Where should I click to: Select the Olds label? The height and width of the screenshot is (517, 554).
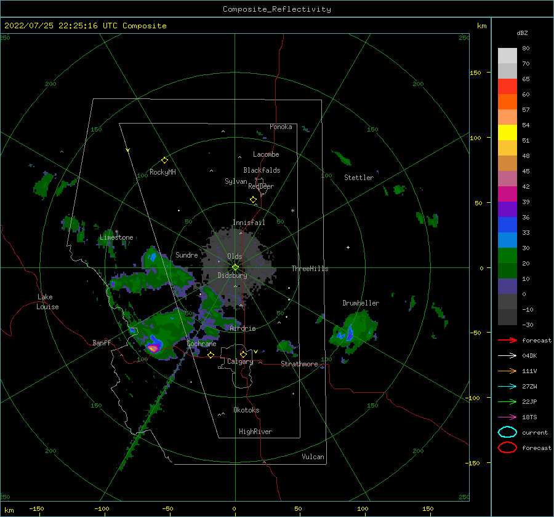pyautogui.click(x=235, y=256)
